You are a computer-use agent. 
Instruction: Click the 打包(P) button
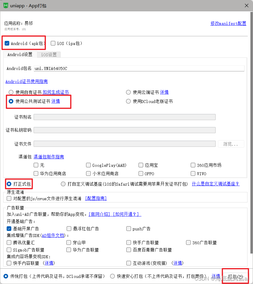pos(235,276)
